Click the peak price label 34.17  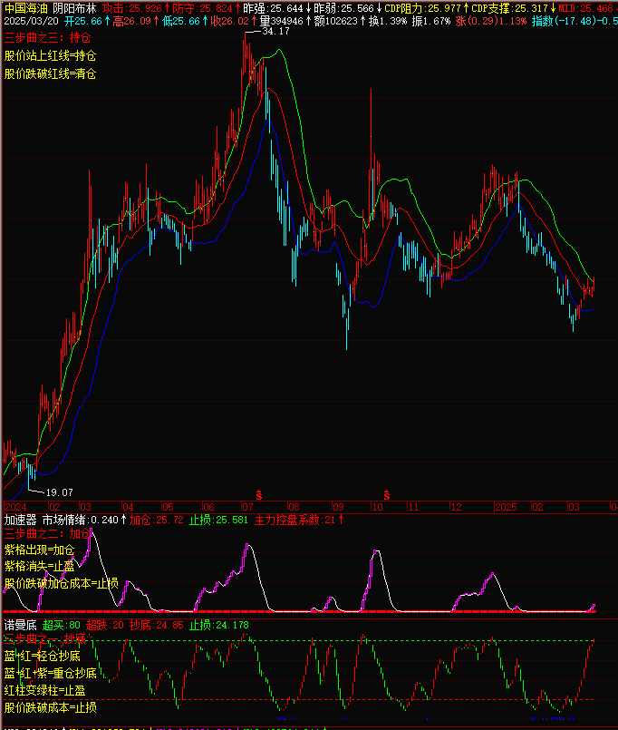(x=275, y=31)
